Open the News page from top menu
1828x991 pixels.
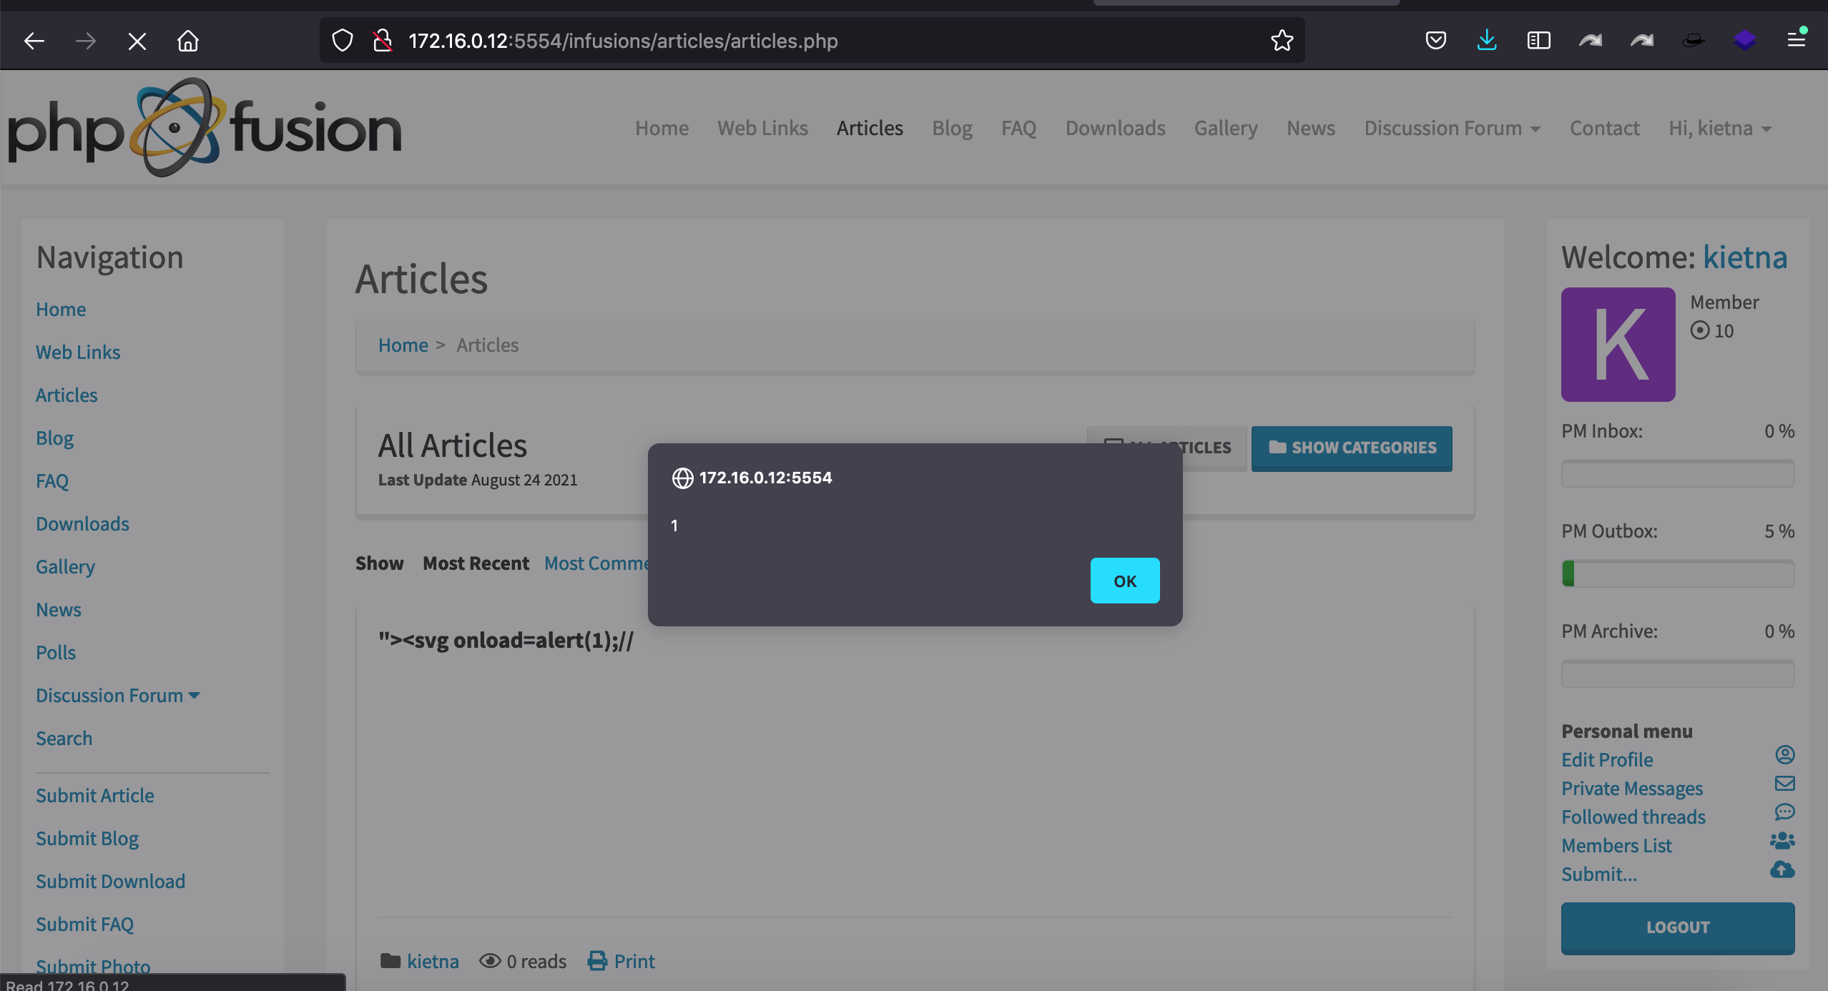point(1310,127)
